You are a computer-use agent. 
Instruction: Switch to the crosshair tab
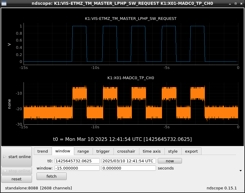[126, 151]
